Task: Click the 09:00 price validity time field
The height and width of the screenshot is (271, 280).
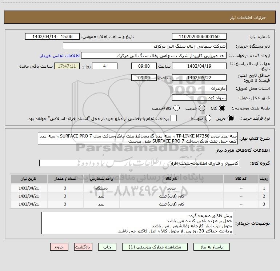Action: [x=144, y=77]
